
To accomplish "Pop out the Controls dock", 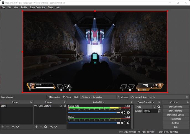I will [x=188, y=102].
